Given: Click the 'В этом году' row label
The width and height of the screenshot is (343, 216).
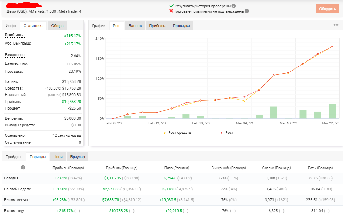Looking at the screenshot, I should (14, 211).
